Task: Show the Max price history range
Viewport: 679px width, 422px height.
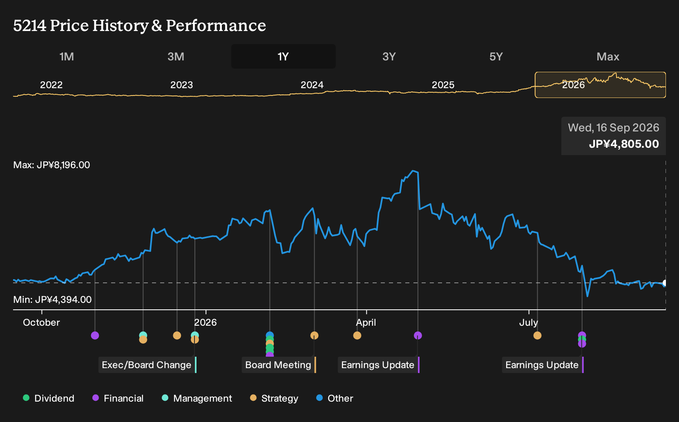Action: [x=608, y=56]
